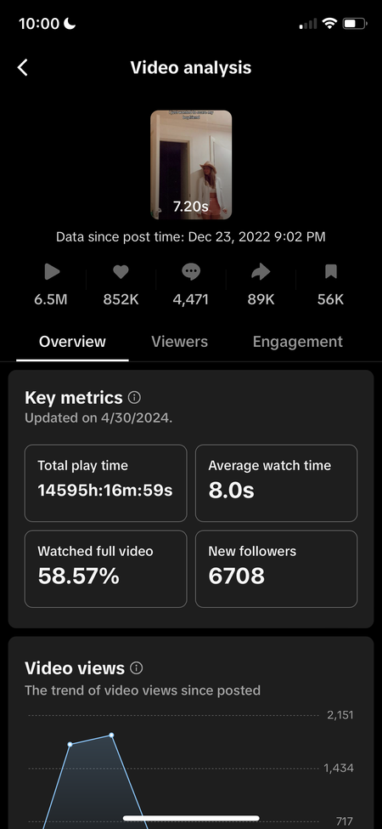Tap the share arrow icon above 89K

(x=261, y=272)
